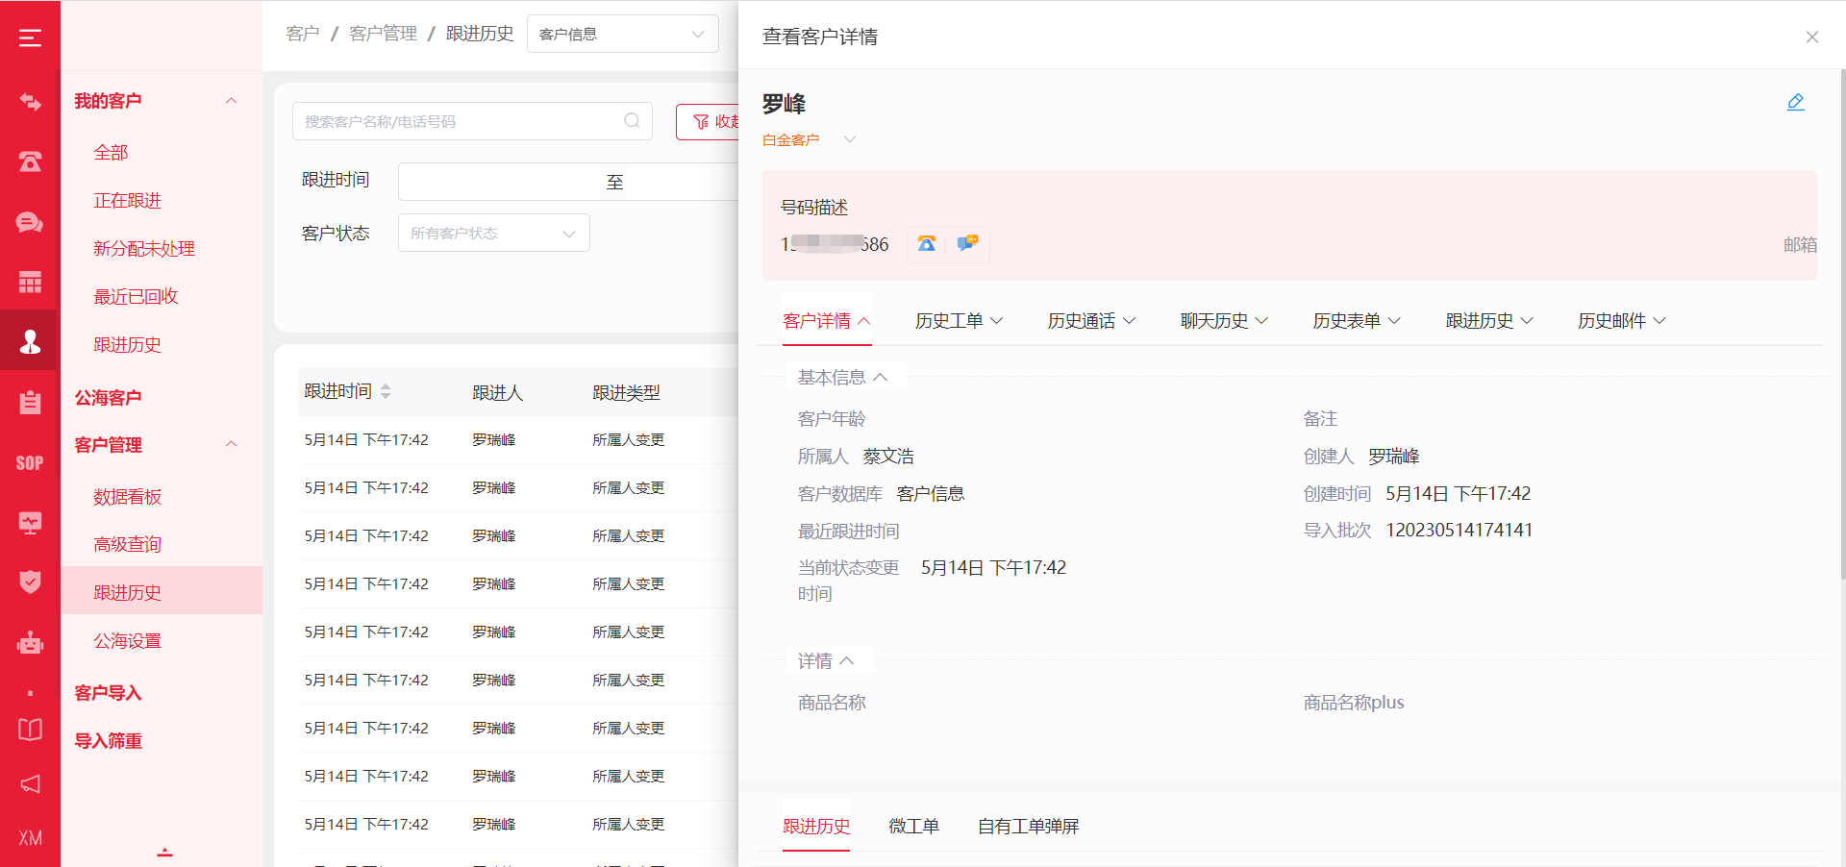
Task: Open the hamburger menu at top of sidebar
Action: (x=30, y=37)
